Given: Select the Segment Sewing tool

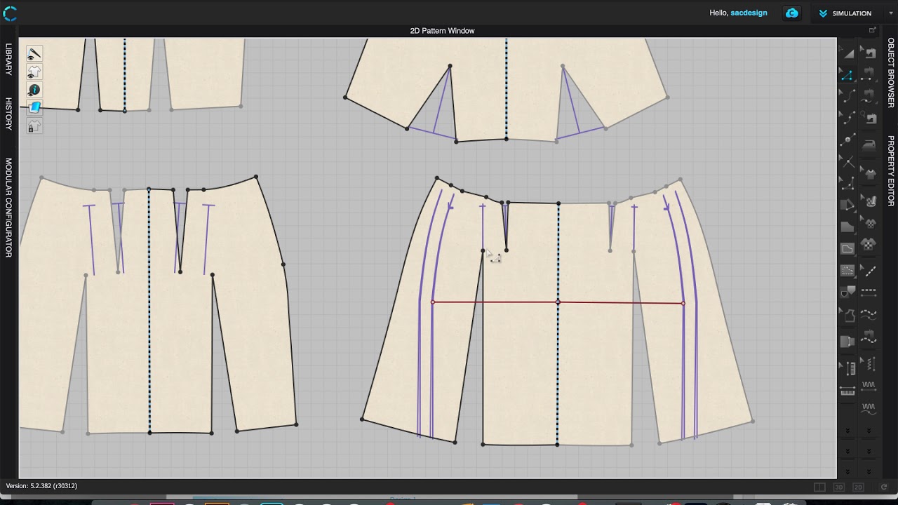Looking at the screenshot, I should [869, 75].
